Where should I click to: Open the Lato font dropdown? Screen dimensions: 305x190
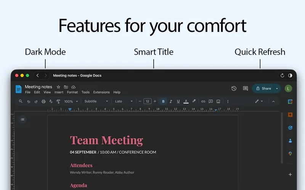124,101
